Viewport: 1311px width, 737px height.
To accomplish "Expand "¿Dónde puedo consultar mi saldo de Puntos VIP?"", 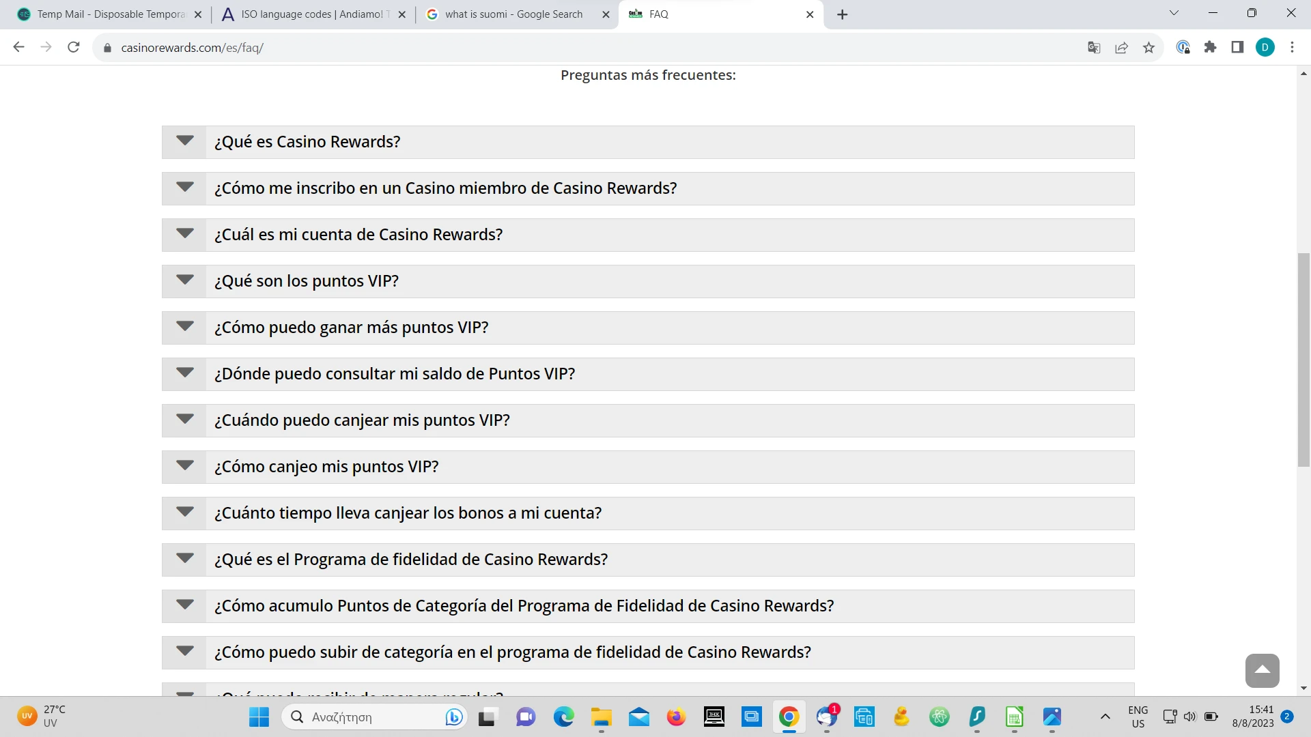I will click(x=648, y=374).
